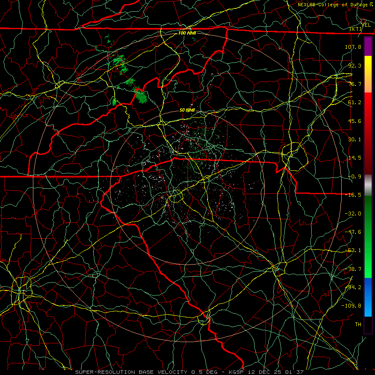Click the -109.8 value on velocity scale
Viewport: 375px width, 375px height.
tap(351, 306)
